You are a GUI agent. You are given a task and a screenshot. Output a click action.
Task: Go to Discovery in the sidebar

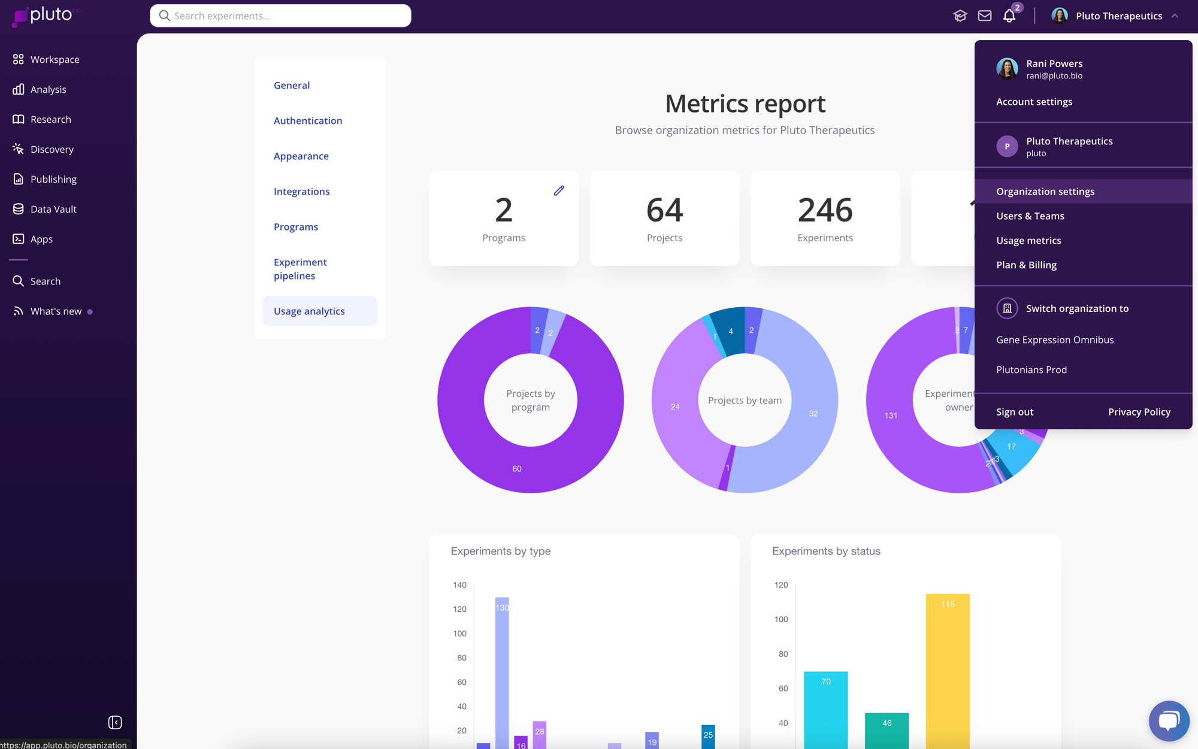click(x=52, y=149)
